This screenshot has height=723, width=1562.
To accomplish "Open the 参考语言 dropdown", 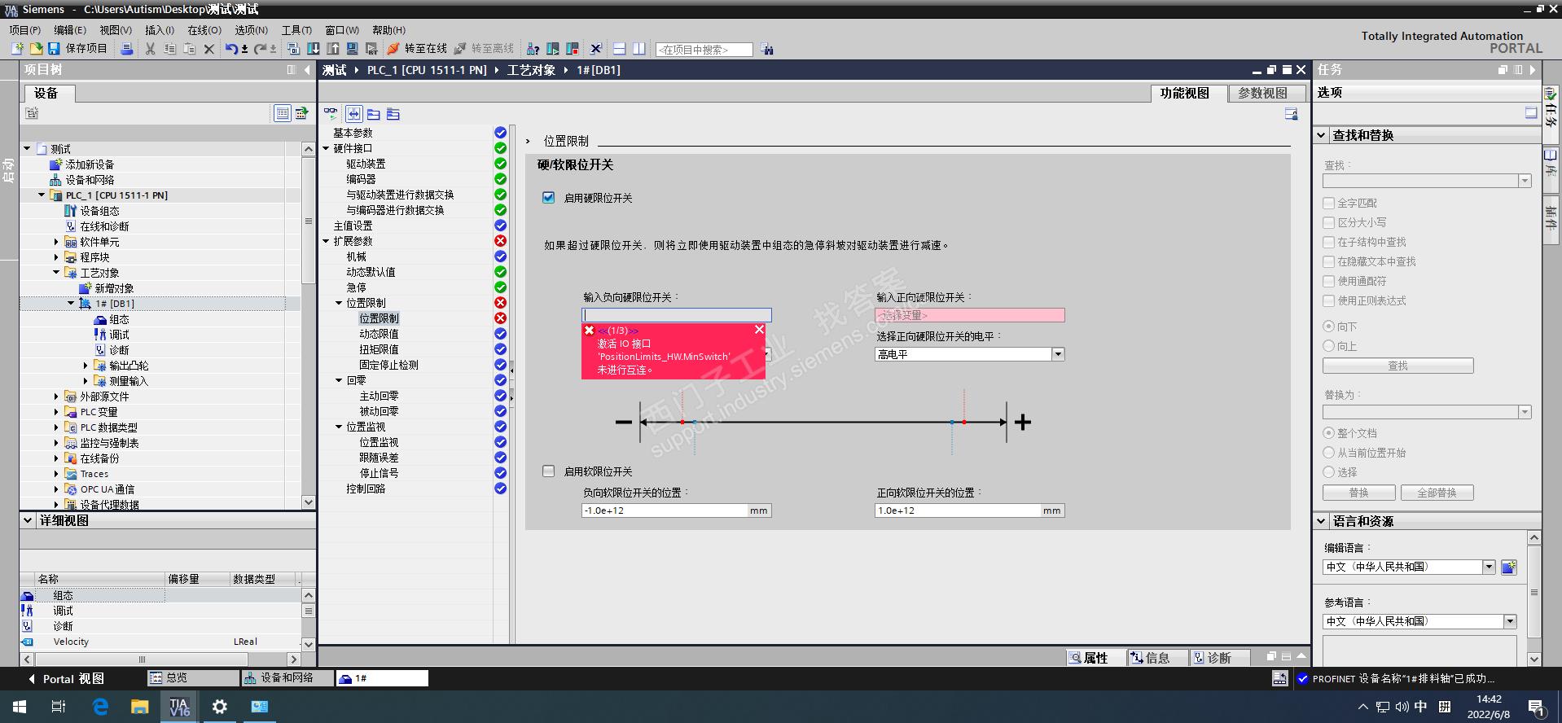I will pos(1510,621).
